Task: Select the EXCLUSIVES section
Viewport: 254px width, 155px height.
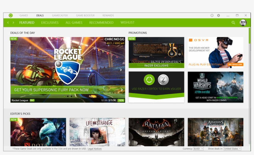Action: (x=50, y=23)
